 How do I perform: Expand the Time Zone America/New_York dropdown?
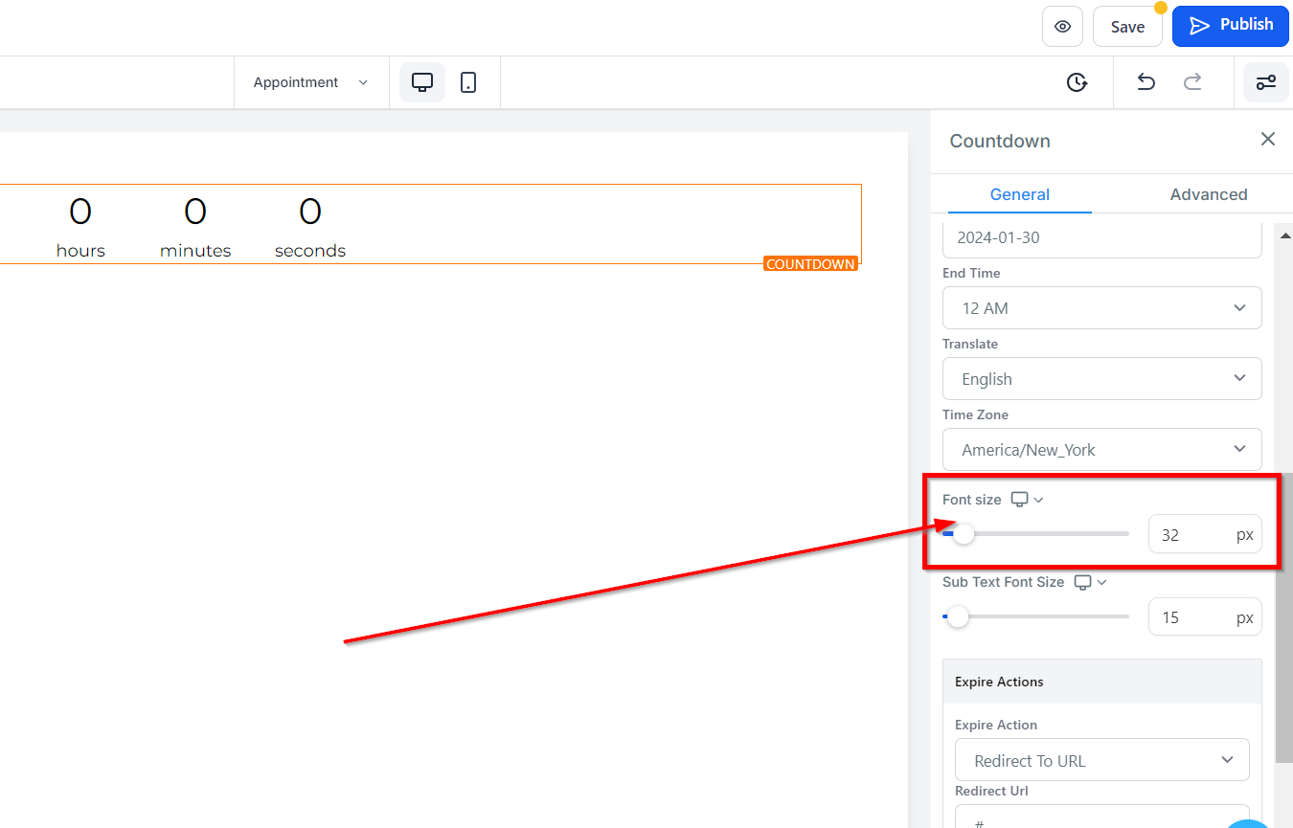(1101, 450)
